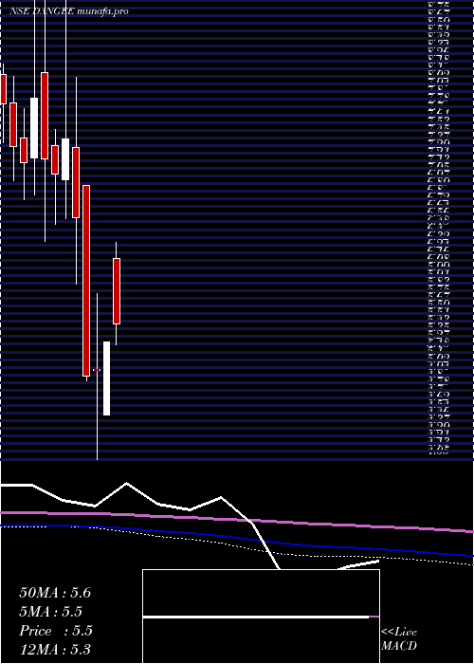Click the rightmost red candlestick

[x=117, y=291]
